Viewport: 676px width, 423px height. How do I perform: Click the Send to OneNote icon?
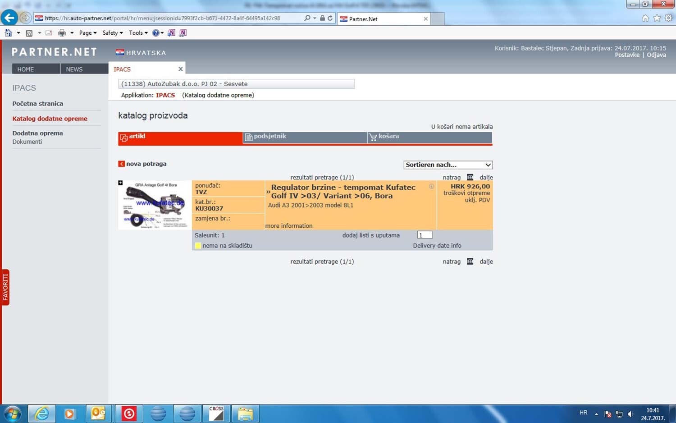[171, 32]
